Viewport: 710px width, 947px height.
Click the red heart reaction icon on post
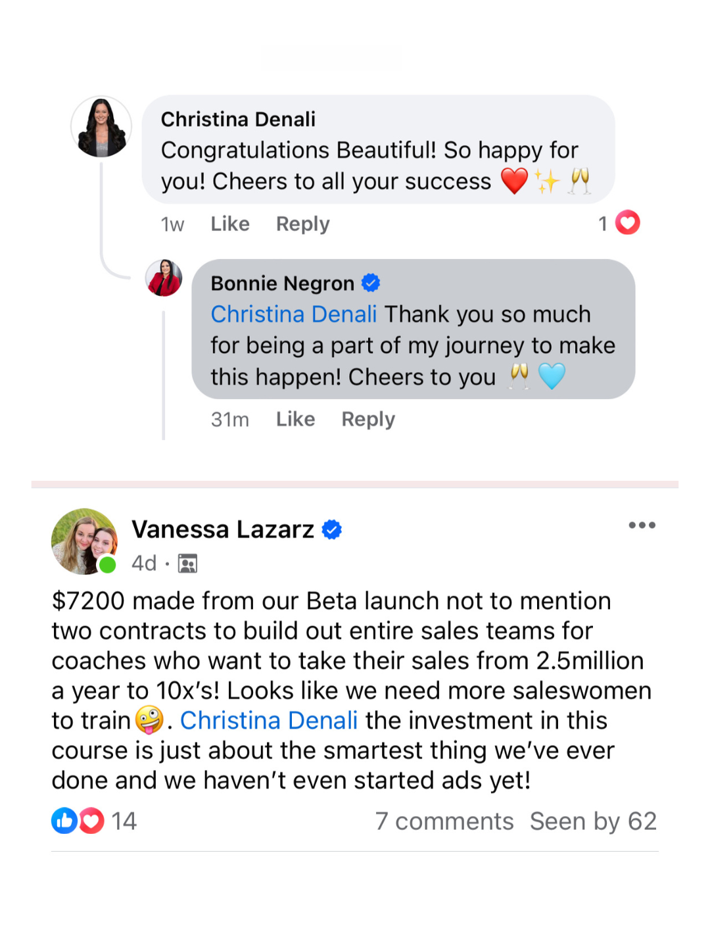92,821
